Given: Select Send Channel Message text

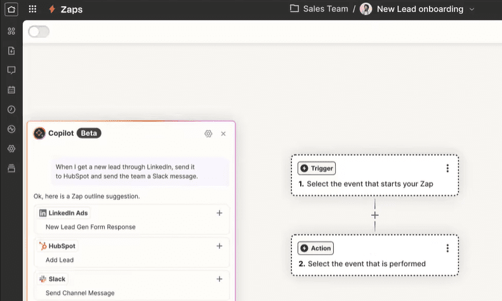Looking at the screenshot, I should [80, 293].
